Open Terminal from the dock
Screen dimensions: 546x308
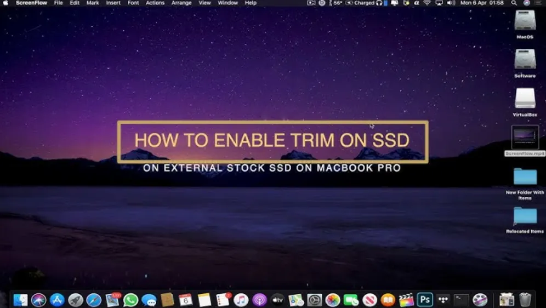(462, 300)
